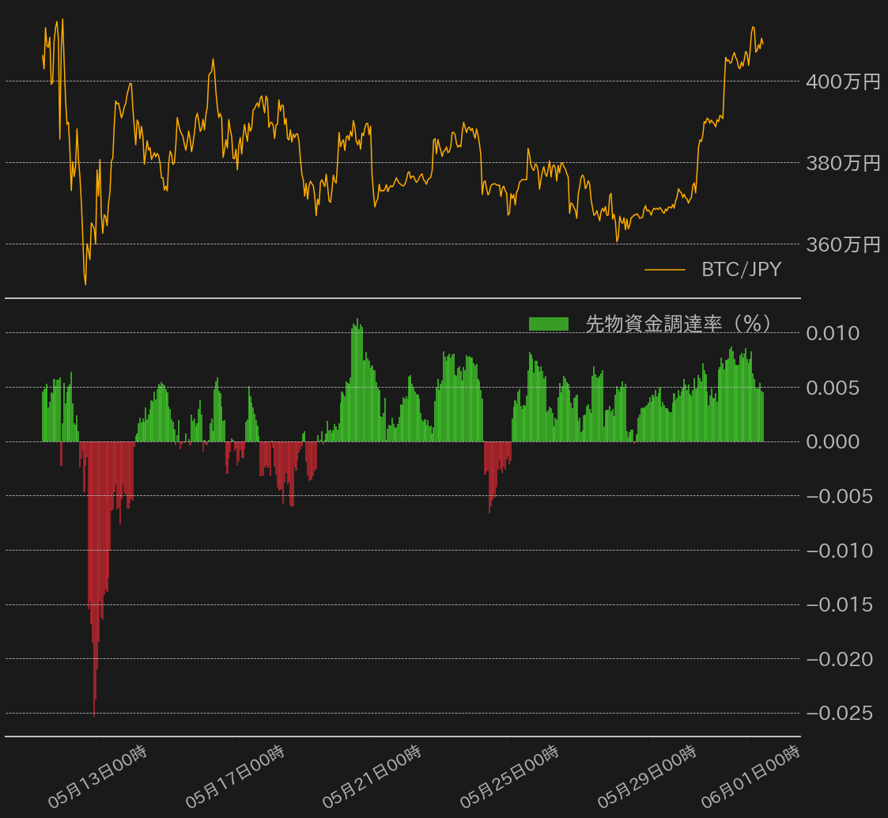Click the 05月29日00時 date tick label
888x818 pixels.
[x=647, y=777]
